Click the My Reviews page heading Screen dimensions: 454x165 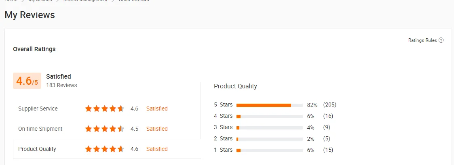pyautogui.click(x=30, y=15)
